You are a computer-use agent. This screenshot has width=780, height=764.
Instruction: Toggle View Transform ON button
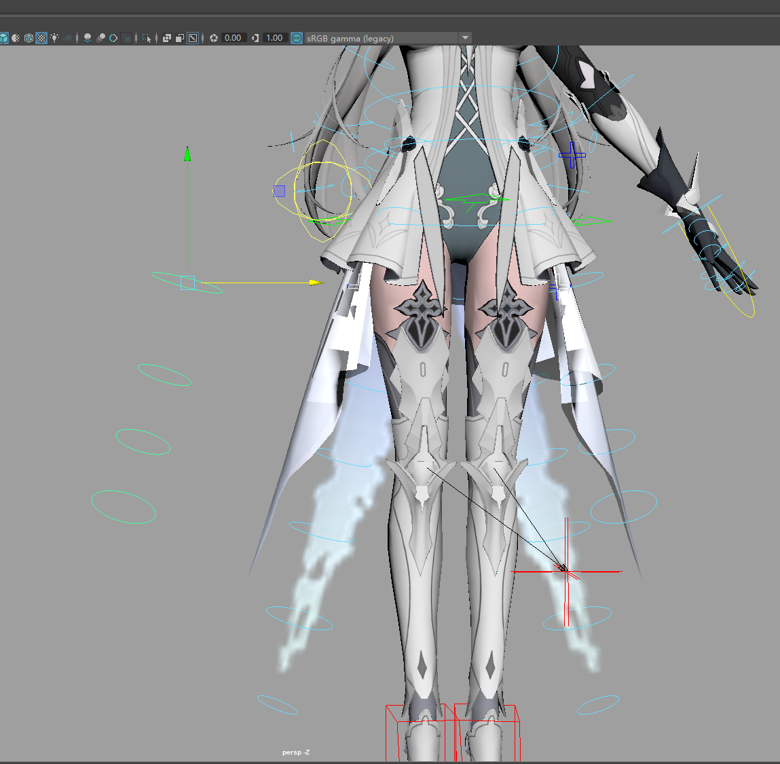297,38
